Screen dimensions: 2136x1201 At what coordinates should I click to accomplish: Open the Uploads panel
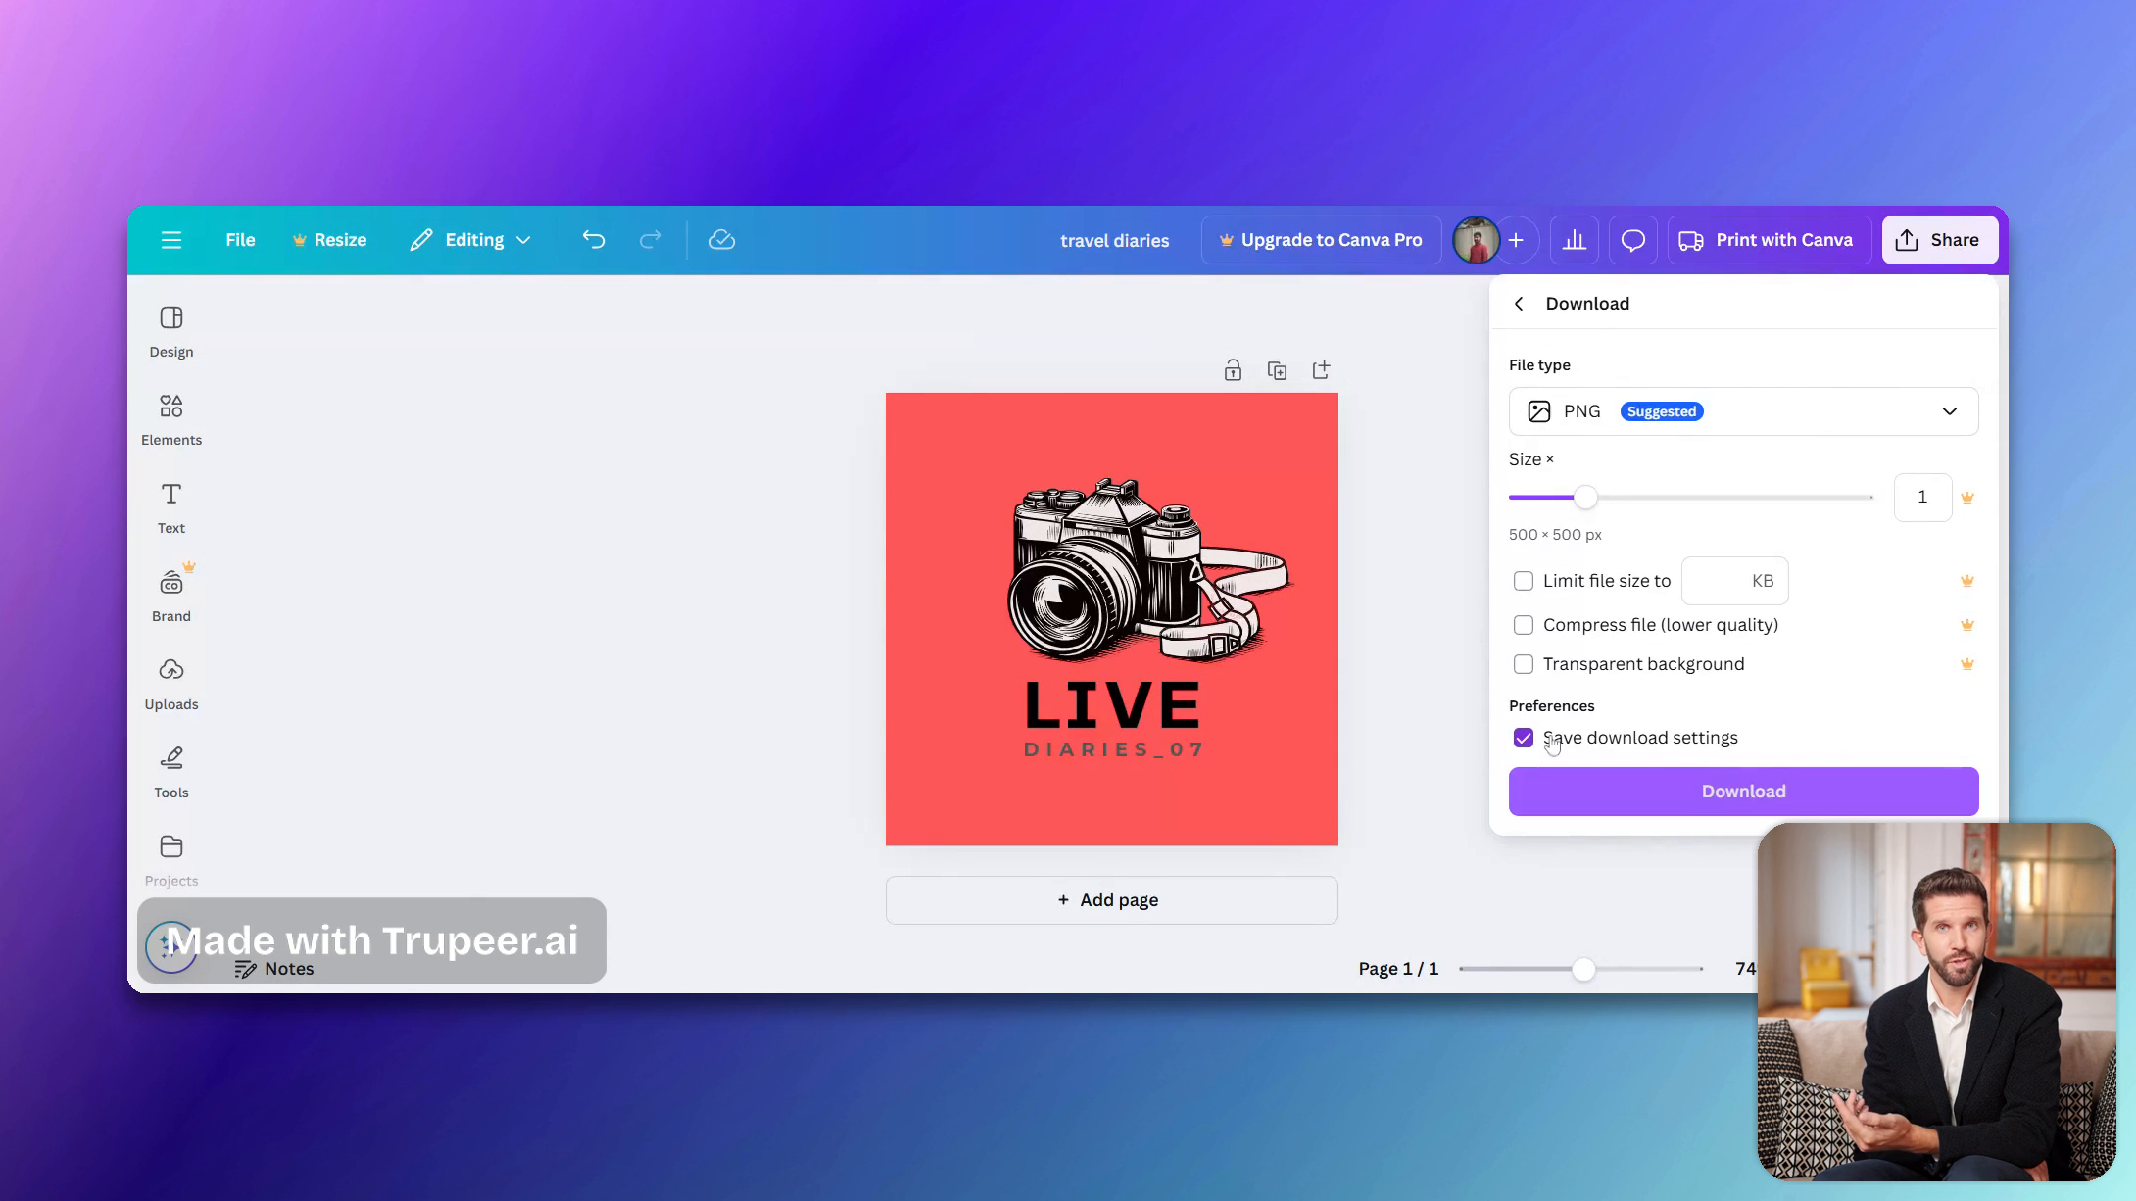click(170, 681)
